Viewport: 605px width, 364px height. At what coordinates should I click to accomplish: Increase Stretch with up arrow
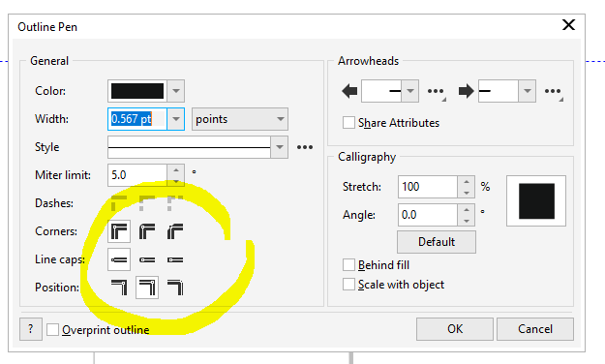(467, 181)
